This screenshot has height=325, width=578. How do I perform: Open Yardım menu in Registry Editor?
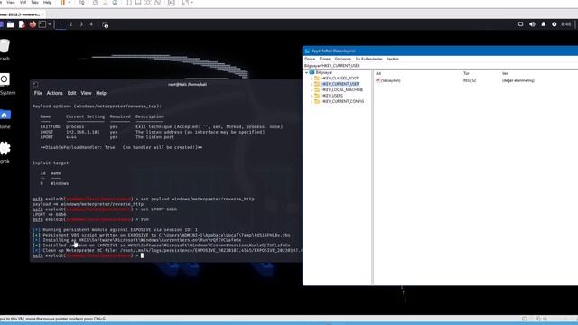393,59
